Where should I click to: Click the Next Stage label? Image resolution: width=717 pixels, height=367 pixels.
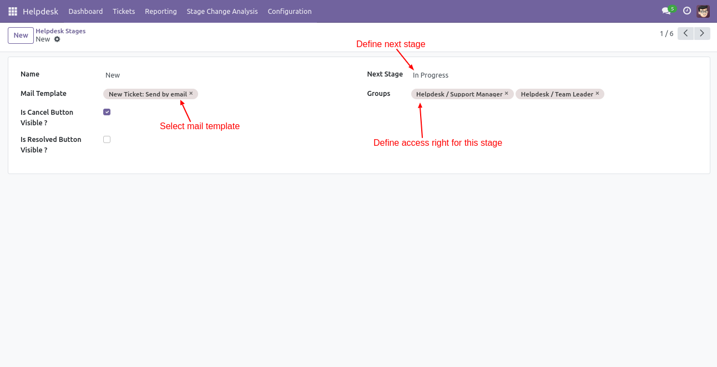tap(385, 74)
